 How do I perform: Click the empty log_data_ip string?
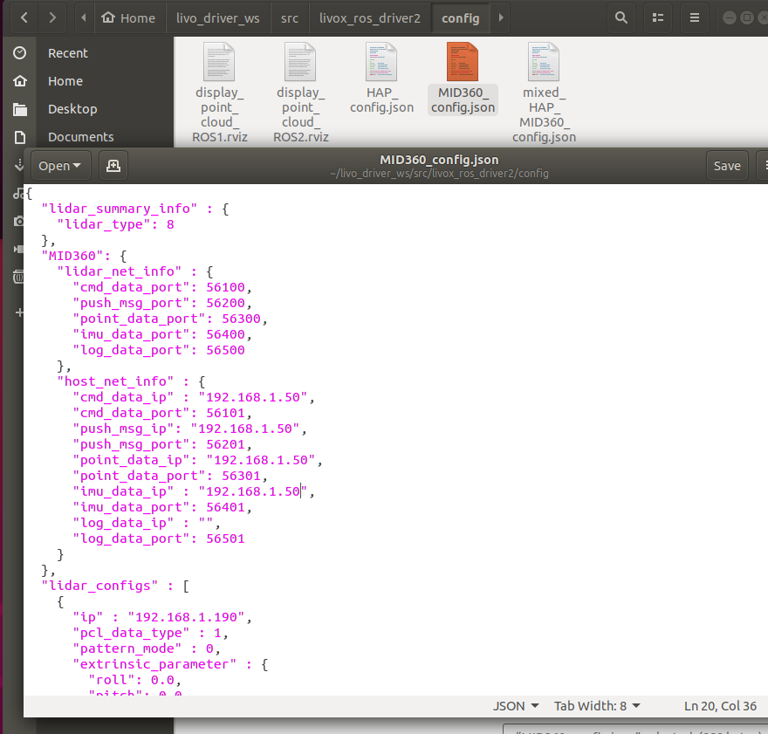pyautogui.click(x=206, y=523)
